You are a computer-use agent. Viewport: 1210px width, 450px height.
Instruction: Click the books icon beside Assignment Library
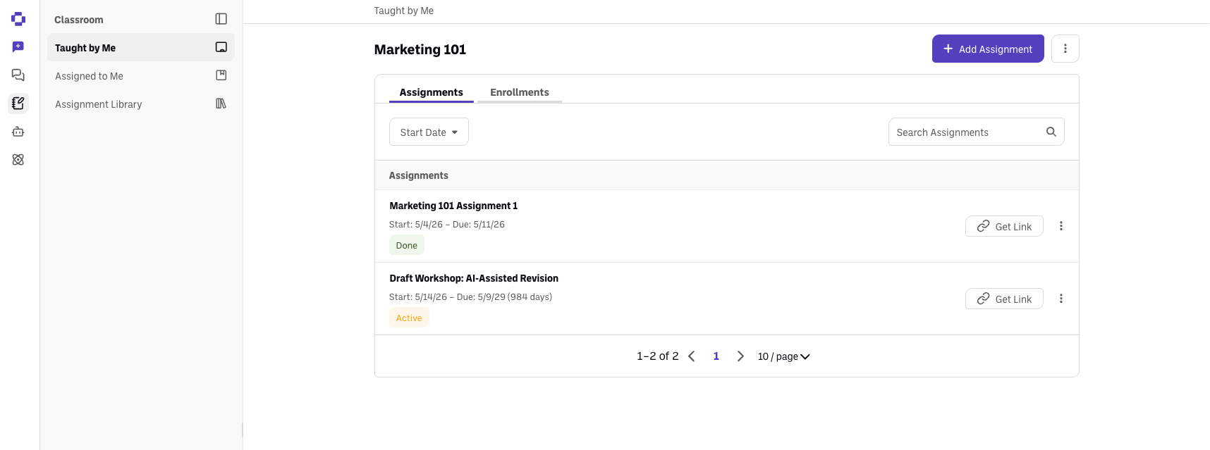(x=221, y=104)
